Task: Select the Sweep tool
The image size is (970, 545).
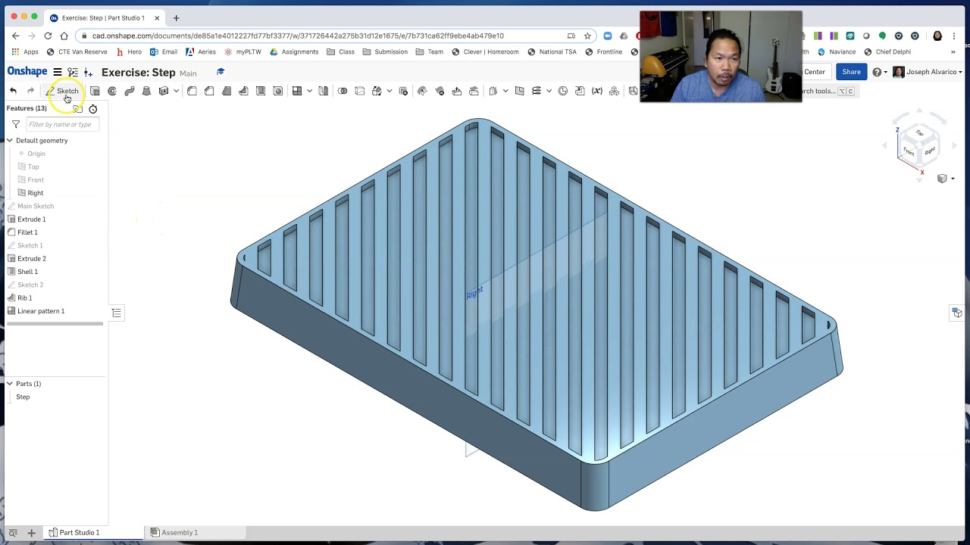Action: (130, 91)
